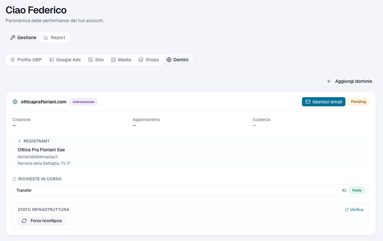Click the envelope icon in Gestisci email

tap(308, 102)
